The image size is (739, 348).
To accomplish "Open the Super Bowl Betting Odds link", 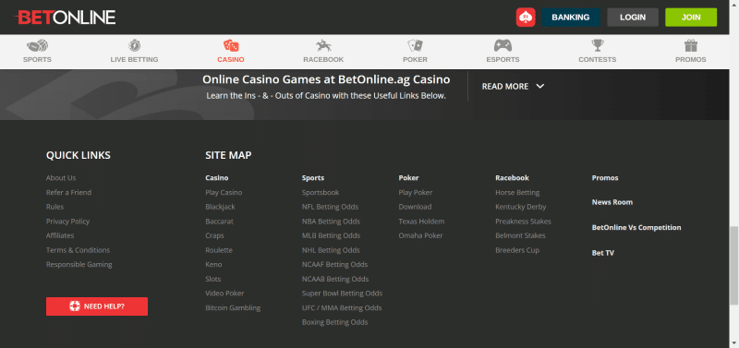I will [x=342, y=294].
